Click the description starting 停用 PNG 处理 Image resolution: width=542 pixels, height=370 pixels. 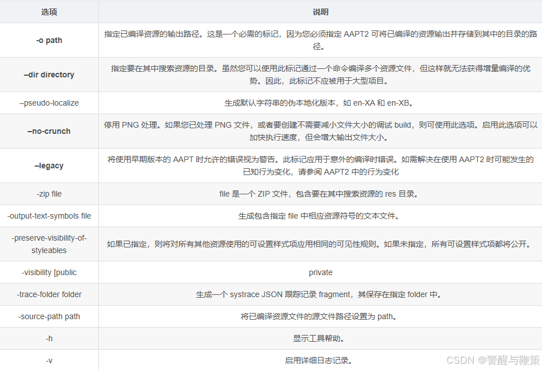coord(320,131)
